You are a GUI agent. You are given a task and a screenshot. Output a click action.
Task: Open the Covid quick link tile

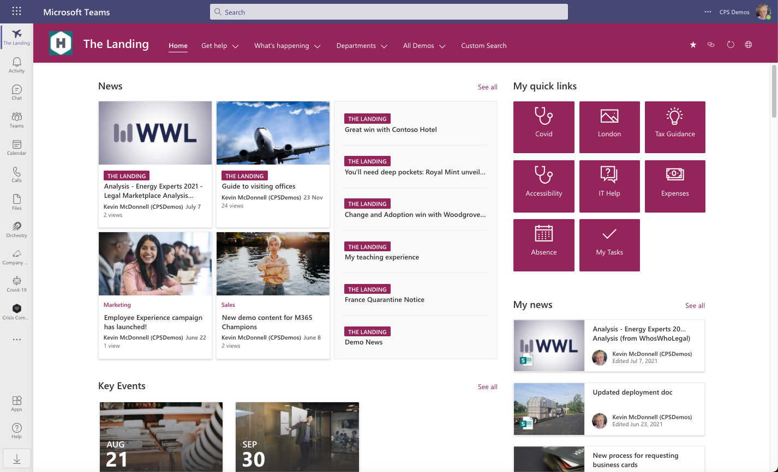click(544, 127)
